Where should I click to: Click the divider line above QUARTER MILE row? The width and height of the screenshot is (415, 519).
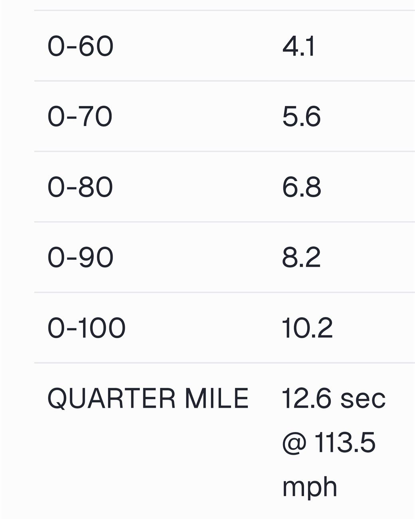coord(225,363)
